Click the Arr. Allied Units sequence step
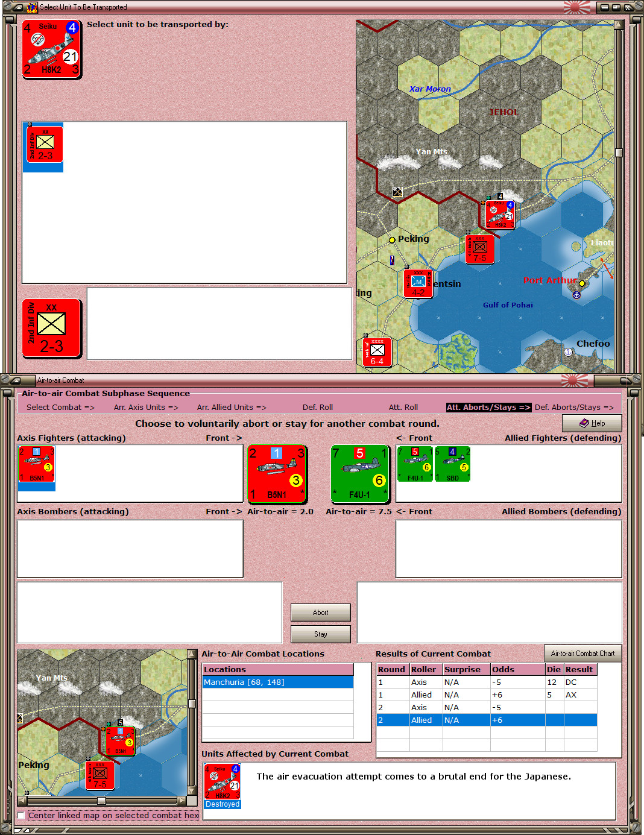The image size is (644, 835). pos(232,408)
